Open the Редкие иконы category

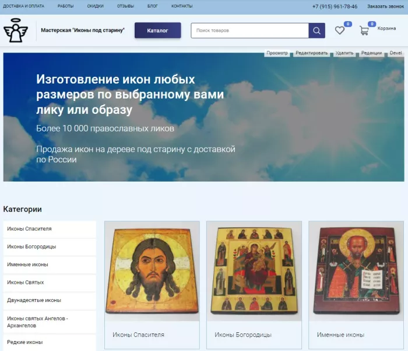(x=50, y=342)
